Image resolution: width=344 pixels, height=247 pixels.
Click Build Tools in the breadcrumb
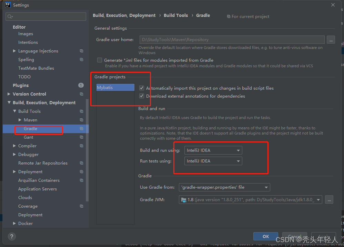(176, 16)
